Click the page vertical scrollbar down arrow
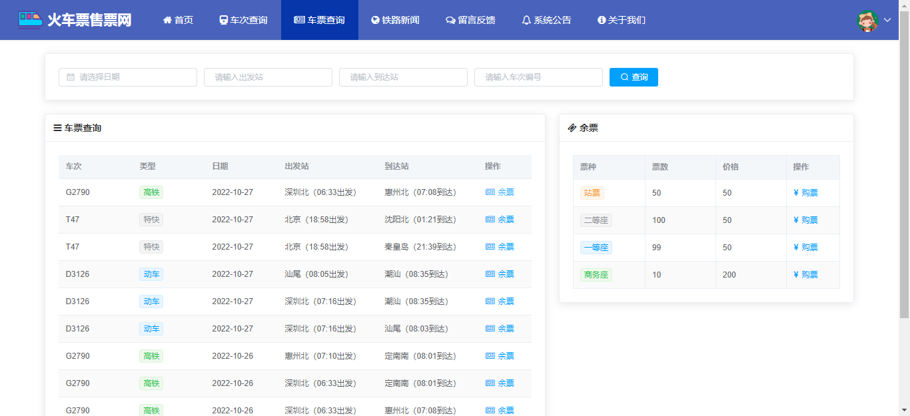This screenshot has height=416, width=910. [904, 410]
